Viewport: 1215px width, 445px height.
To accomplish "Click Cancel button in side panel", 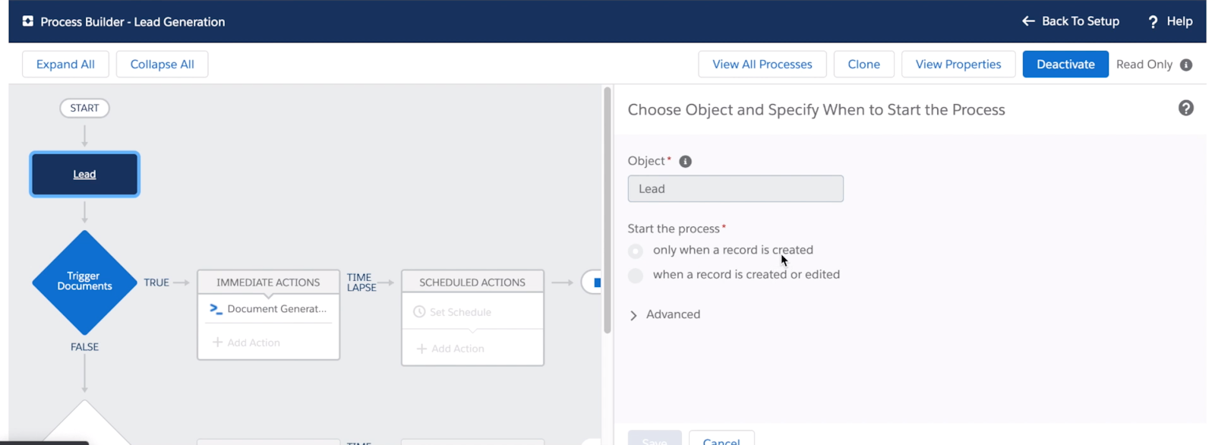I will pyautogui.click(x=721, y=438).
